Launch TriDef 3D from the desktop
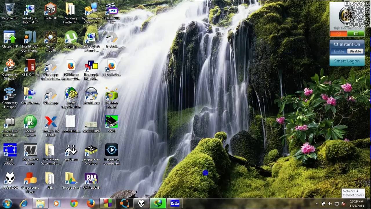This screenshot has height=209, width=371. (x=50, y=12)
